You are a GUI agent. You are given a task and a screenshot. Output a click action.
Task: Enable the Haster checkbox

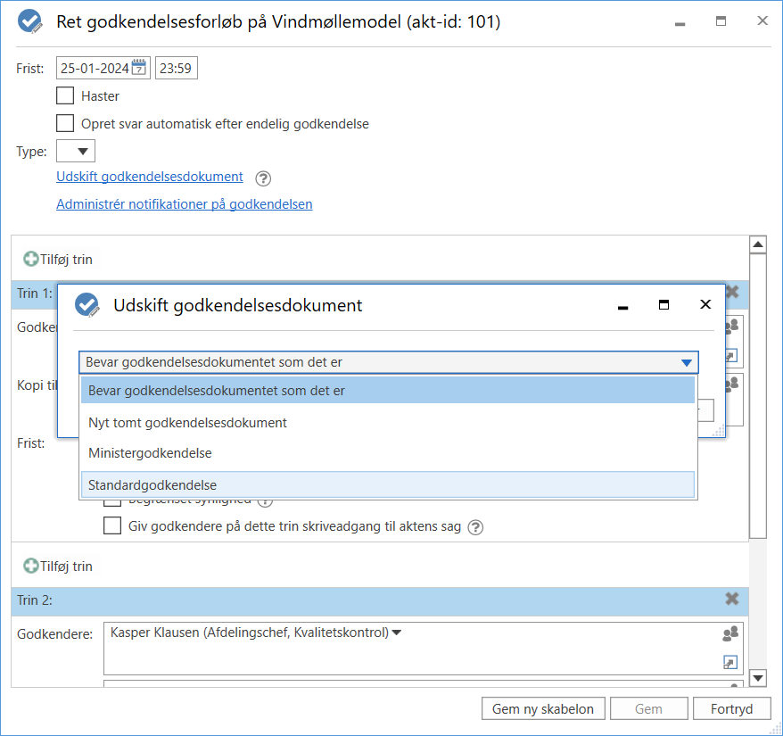[x=65, y=95]
